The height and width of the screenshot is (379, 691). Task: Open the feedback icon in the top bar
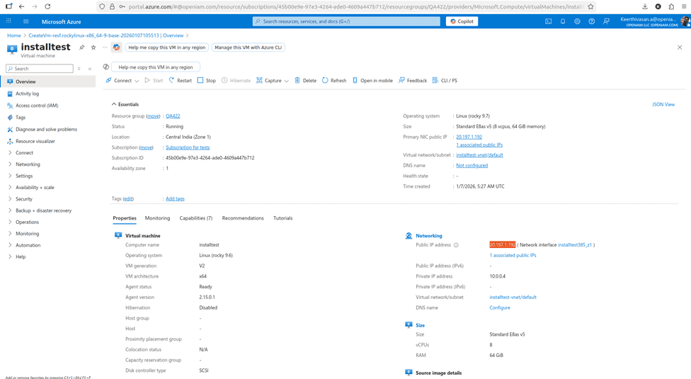(x=606, y=21)
